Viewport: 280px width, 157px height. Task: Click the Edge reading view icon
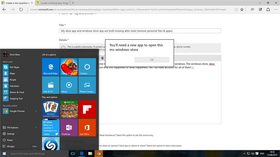236,10
